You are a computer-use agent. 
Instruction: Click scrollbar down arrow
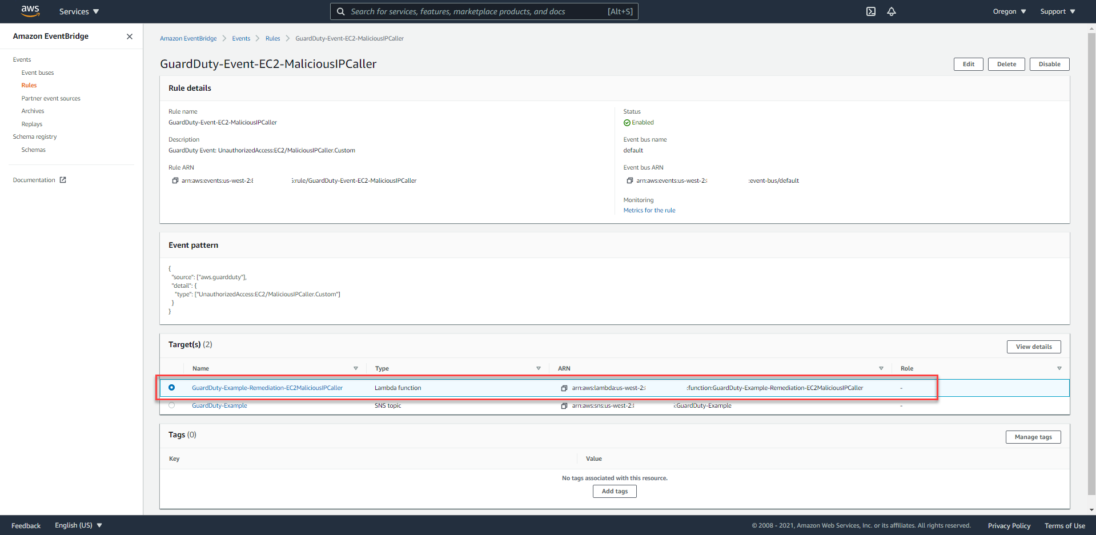[1091, 510]
